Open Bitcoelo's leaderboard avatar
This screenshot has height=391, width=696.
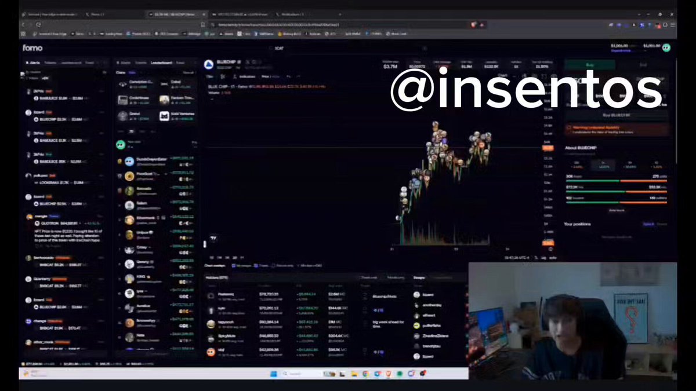coord(129,191)
